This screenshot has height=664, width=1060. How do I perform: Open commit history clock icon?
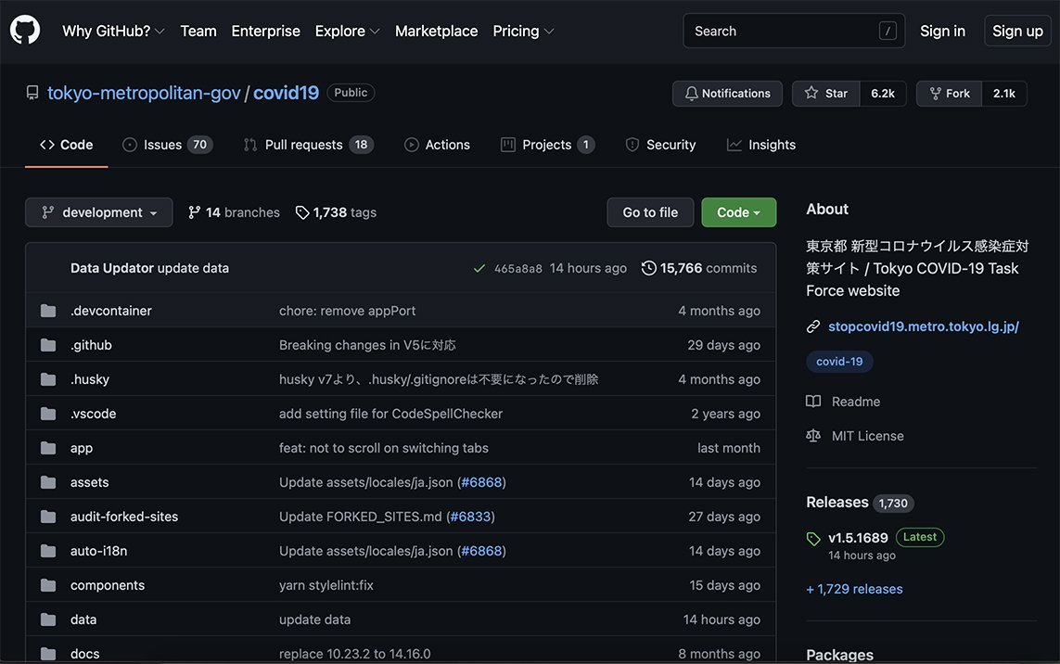pyautogui.click(x=648, y=268)
